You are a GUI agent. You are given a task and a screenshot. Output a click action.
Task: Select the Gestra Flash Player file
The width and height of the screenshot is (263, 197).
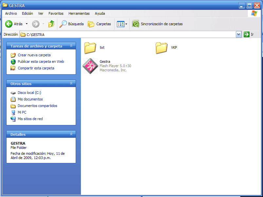pos(90,66)
